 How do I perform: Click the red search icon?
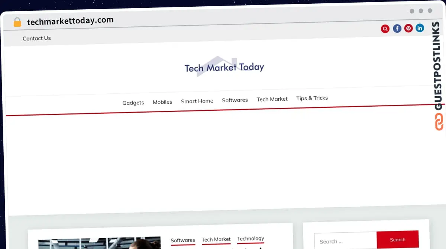[x=385, y=29]
